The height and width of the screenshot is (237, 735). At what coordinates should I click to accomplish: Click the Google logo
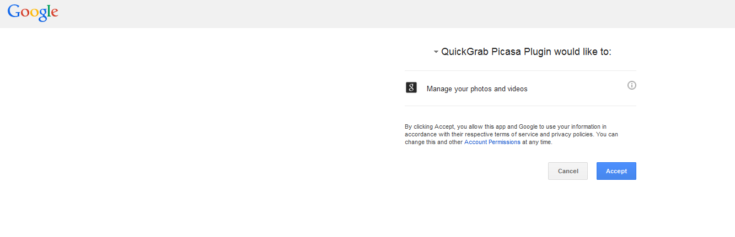click(x=33, y=12)
